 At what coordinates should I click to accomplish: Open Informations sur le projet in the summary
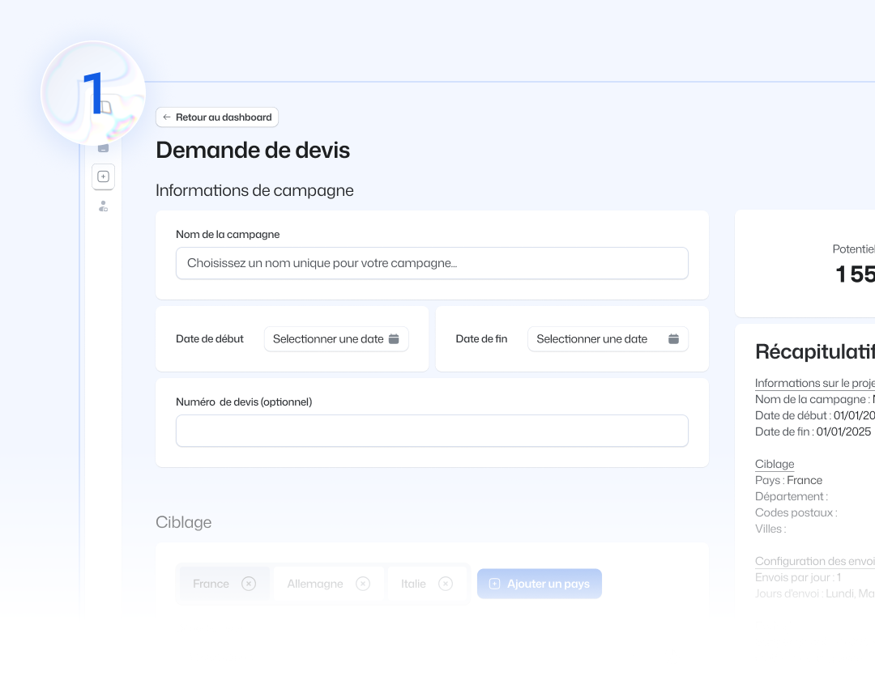coord(814,382)
